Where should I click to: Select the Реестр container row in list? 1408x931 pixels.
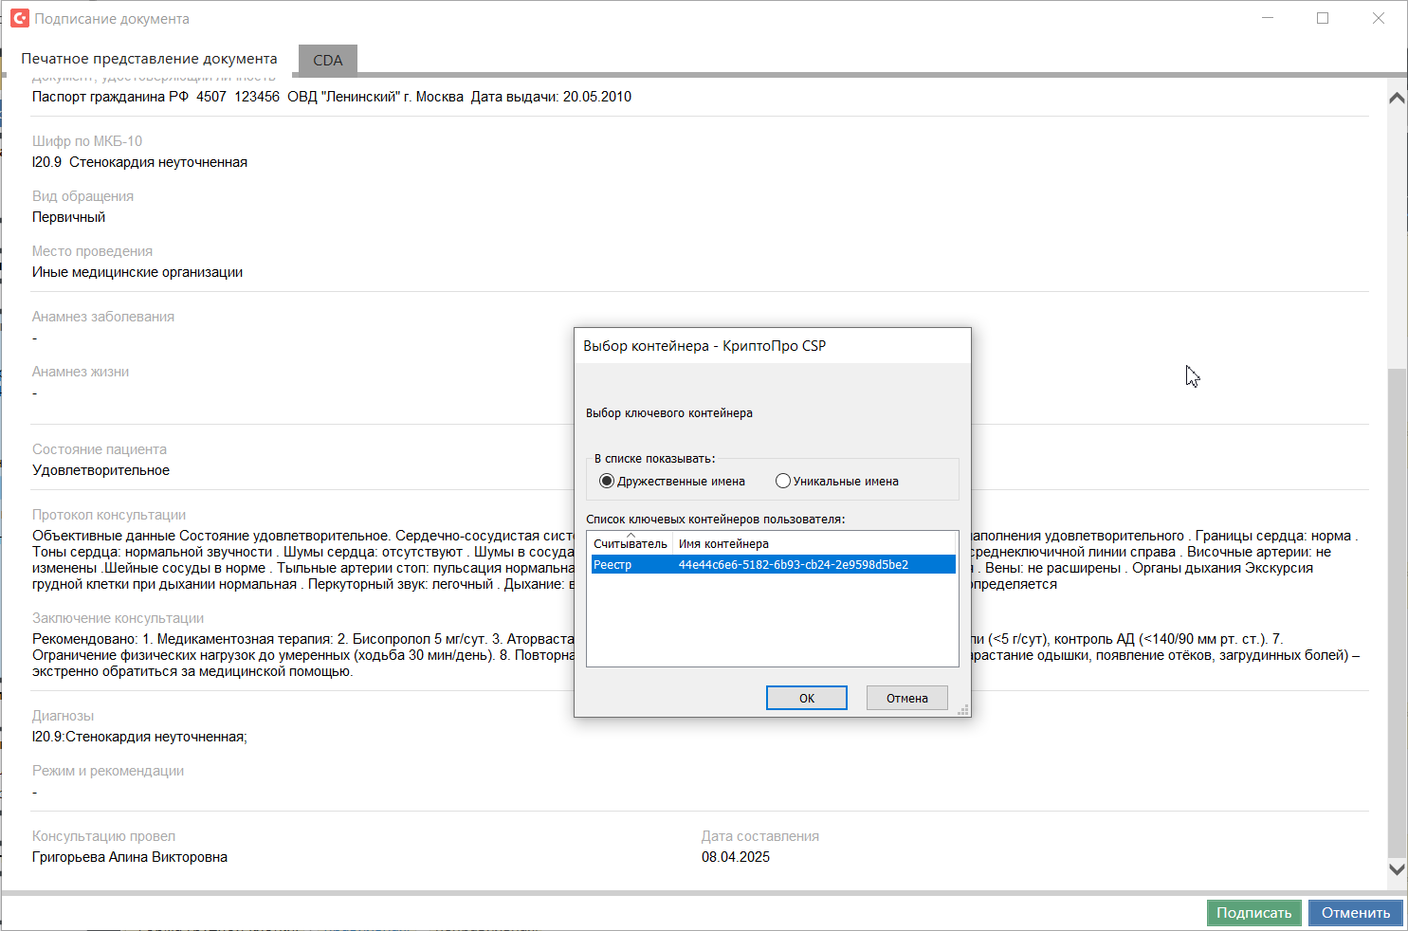(772, 565)
